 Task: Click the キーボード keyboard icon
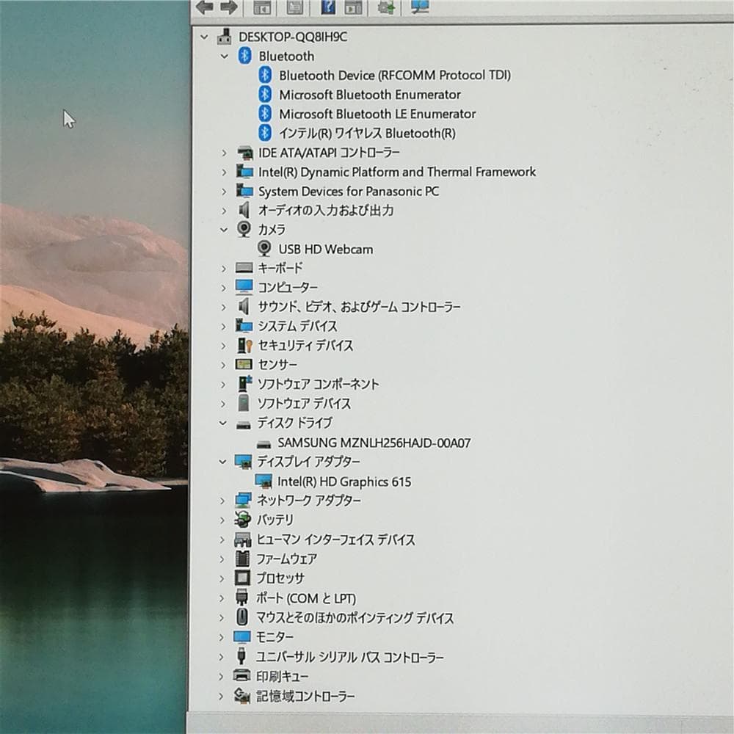(x=244, y=268)
